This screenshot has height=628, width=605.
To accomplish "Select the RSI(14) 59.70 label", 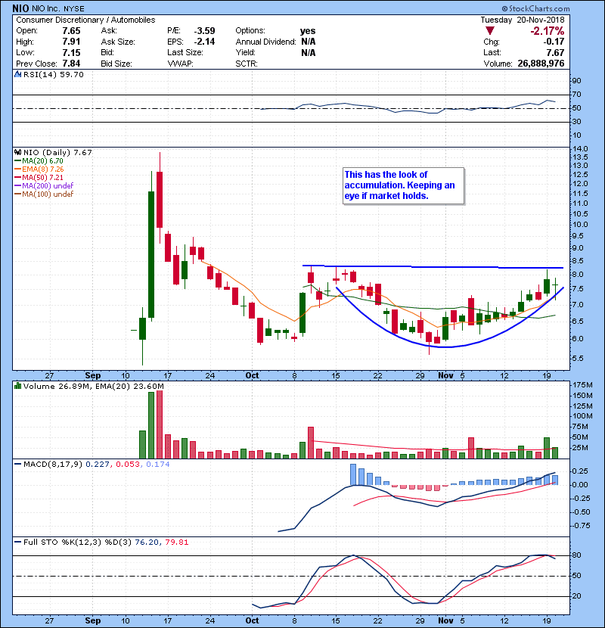I will 54,74.
